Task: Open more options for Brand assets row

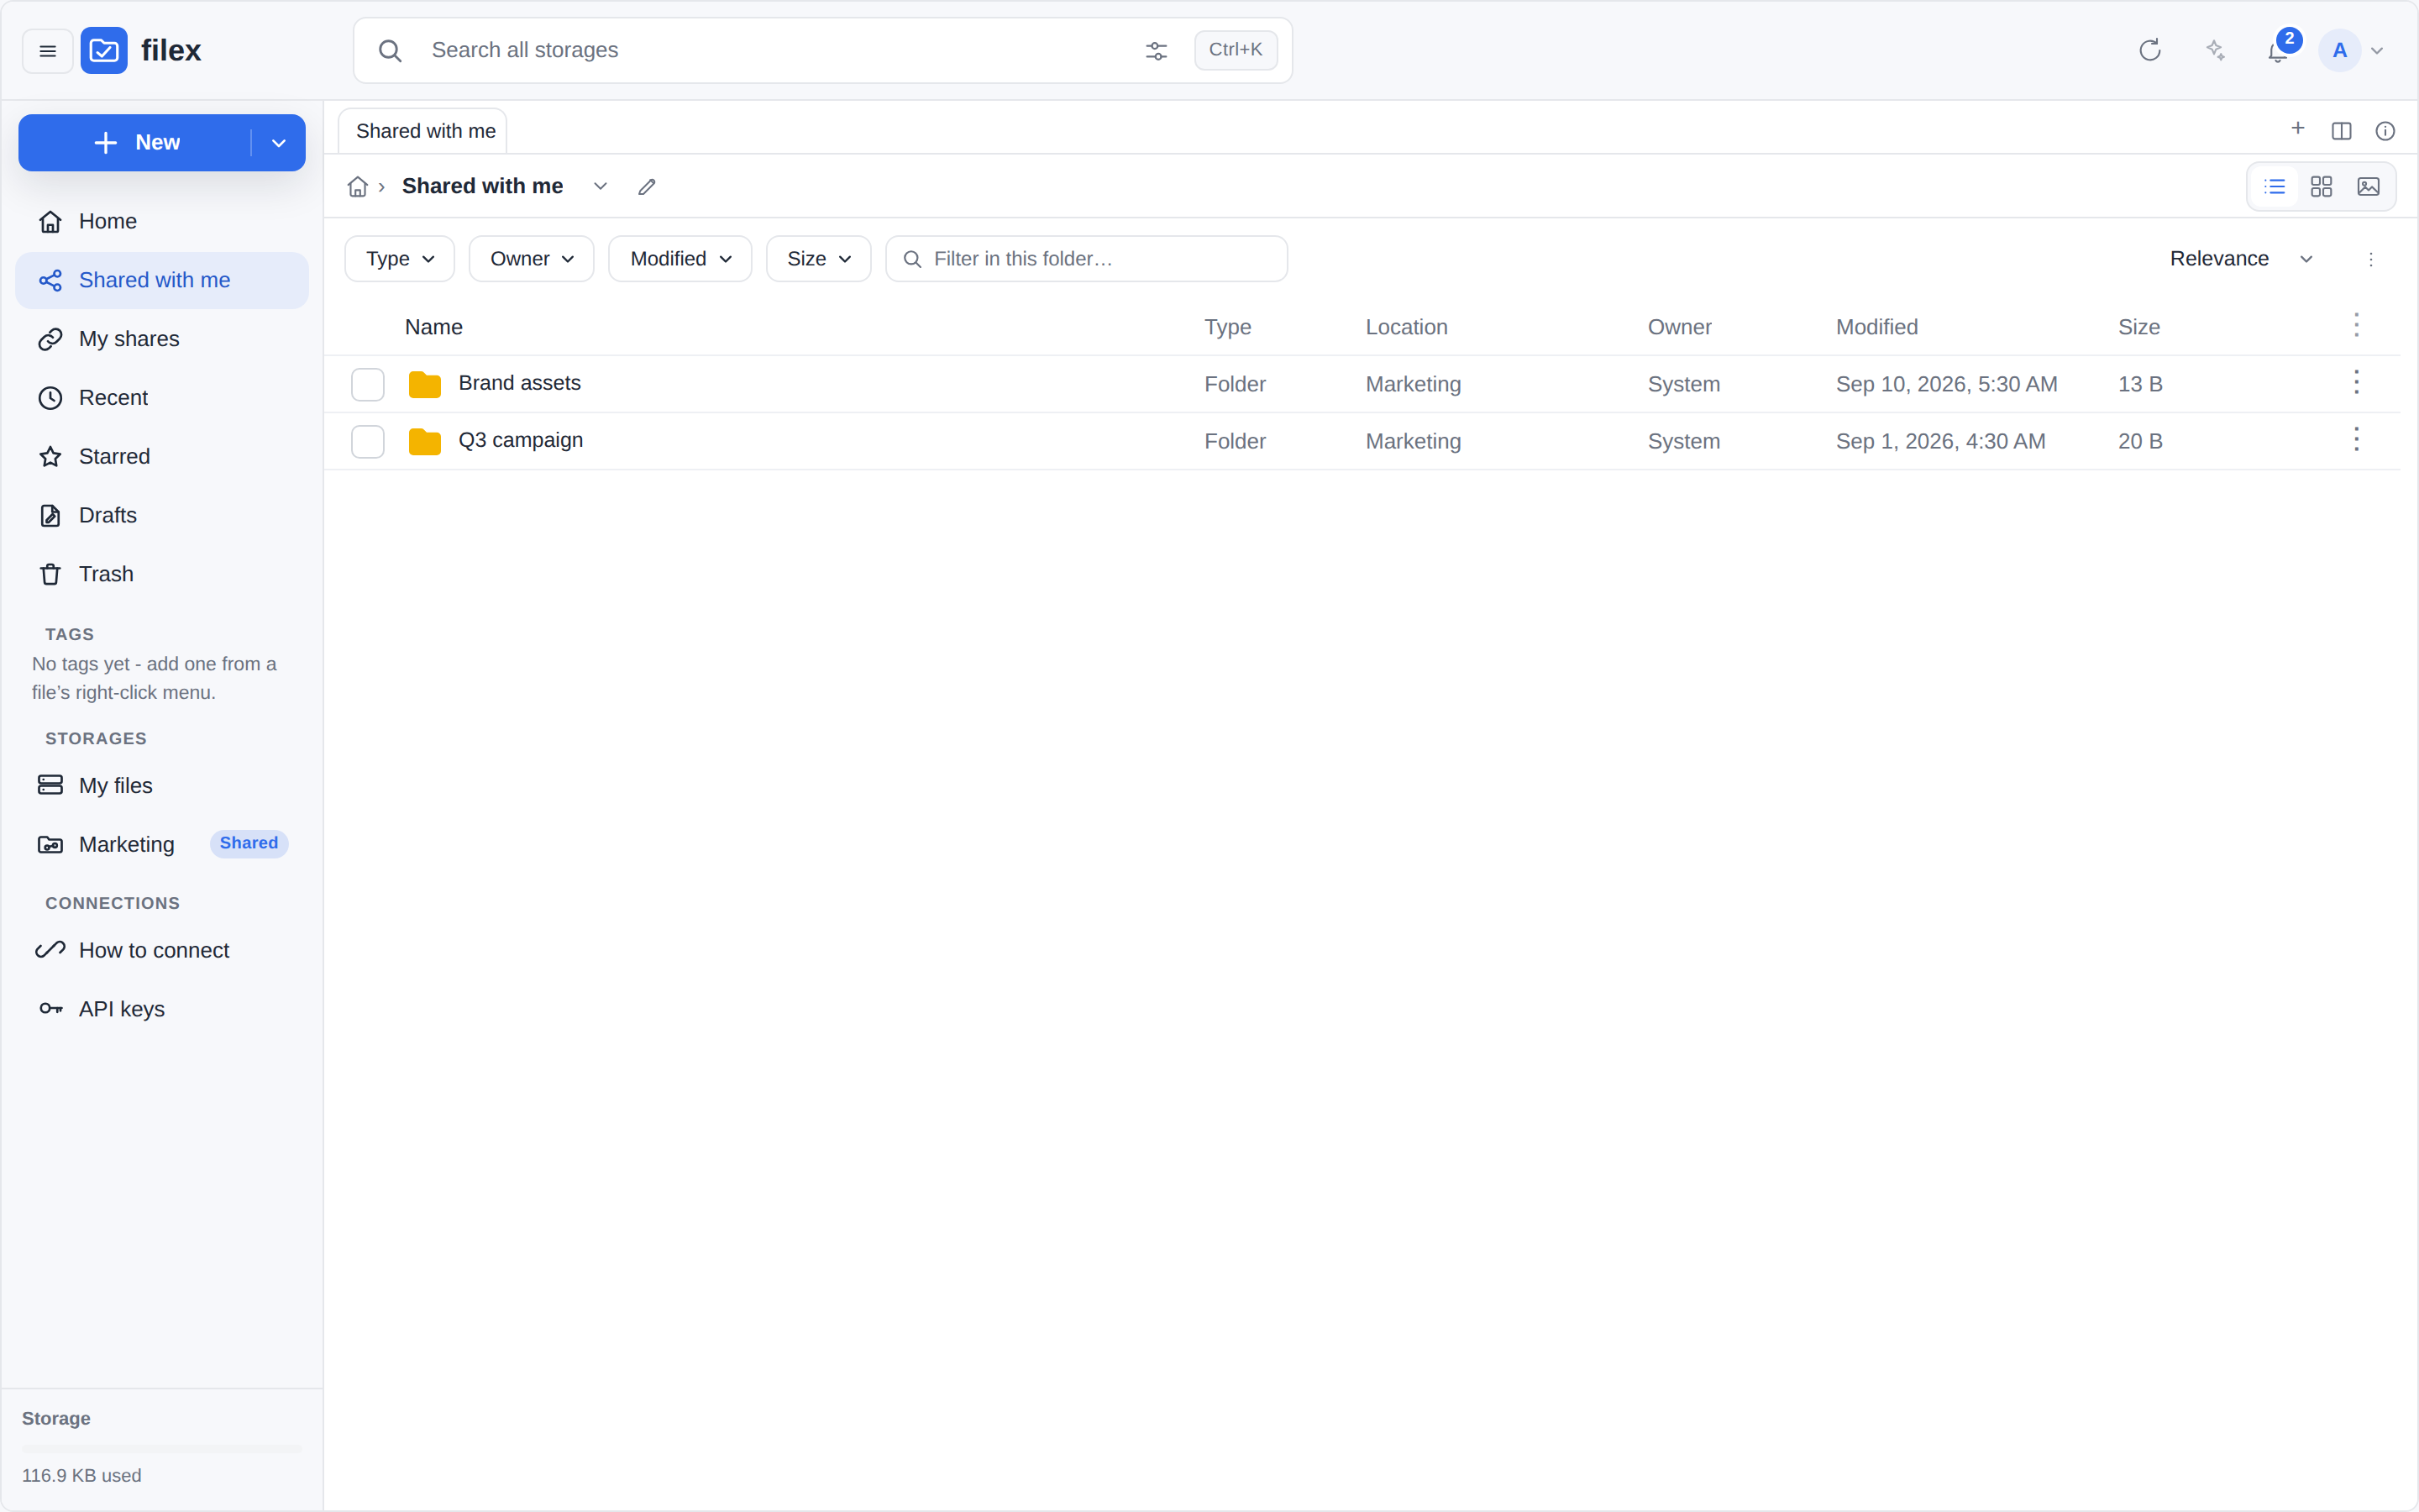Action: pyautogui.click(x=2356, y=383)
